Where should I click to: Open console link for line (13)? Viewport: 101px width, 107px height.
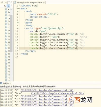click(x=47, y=96)
